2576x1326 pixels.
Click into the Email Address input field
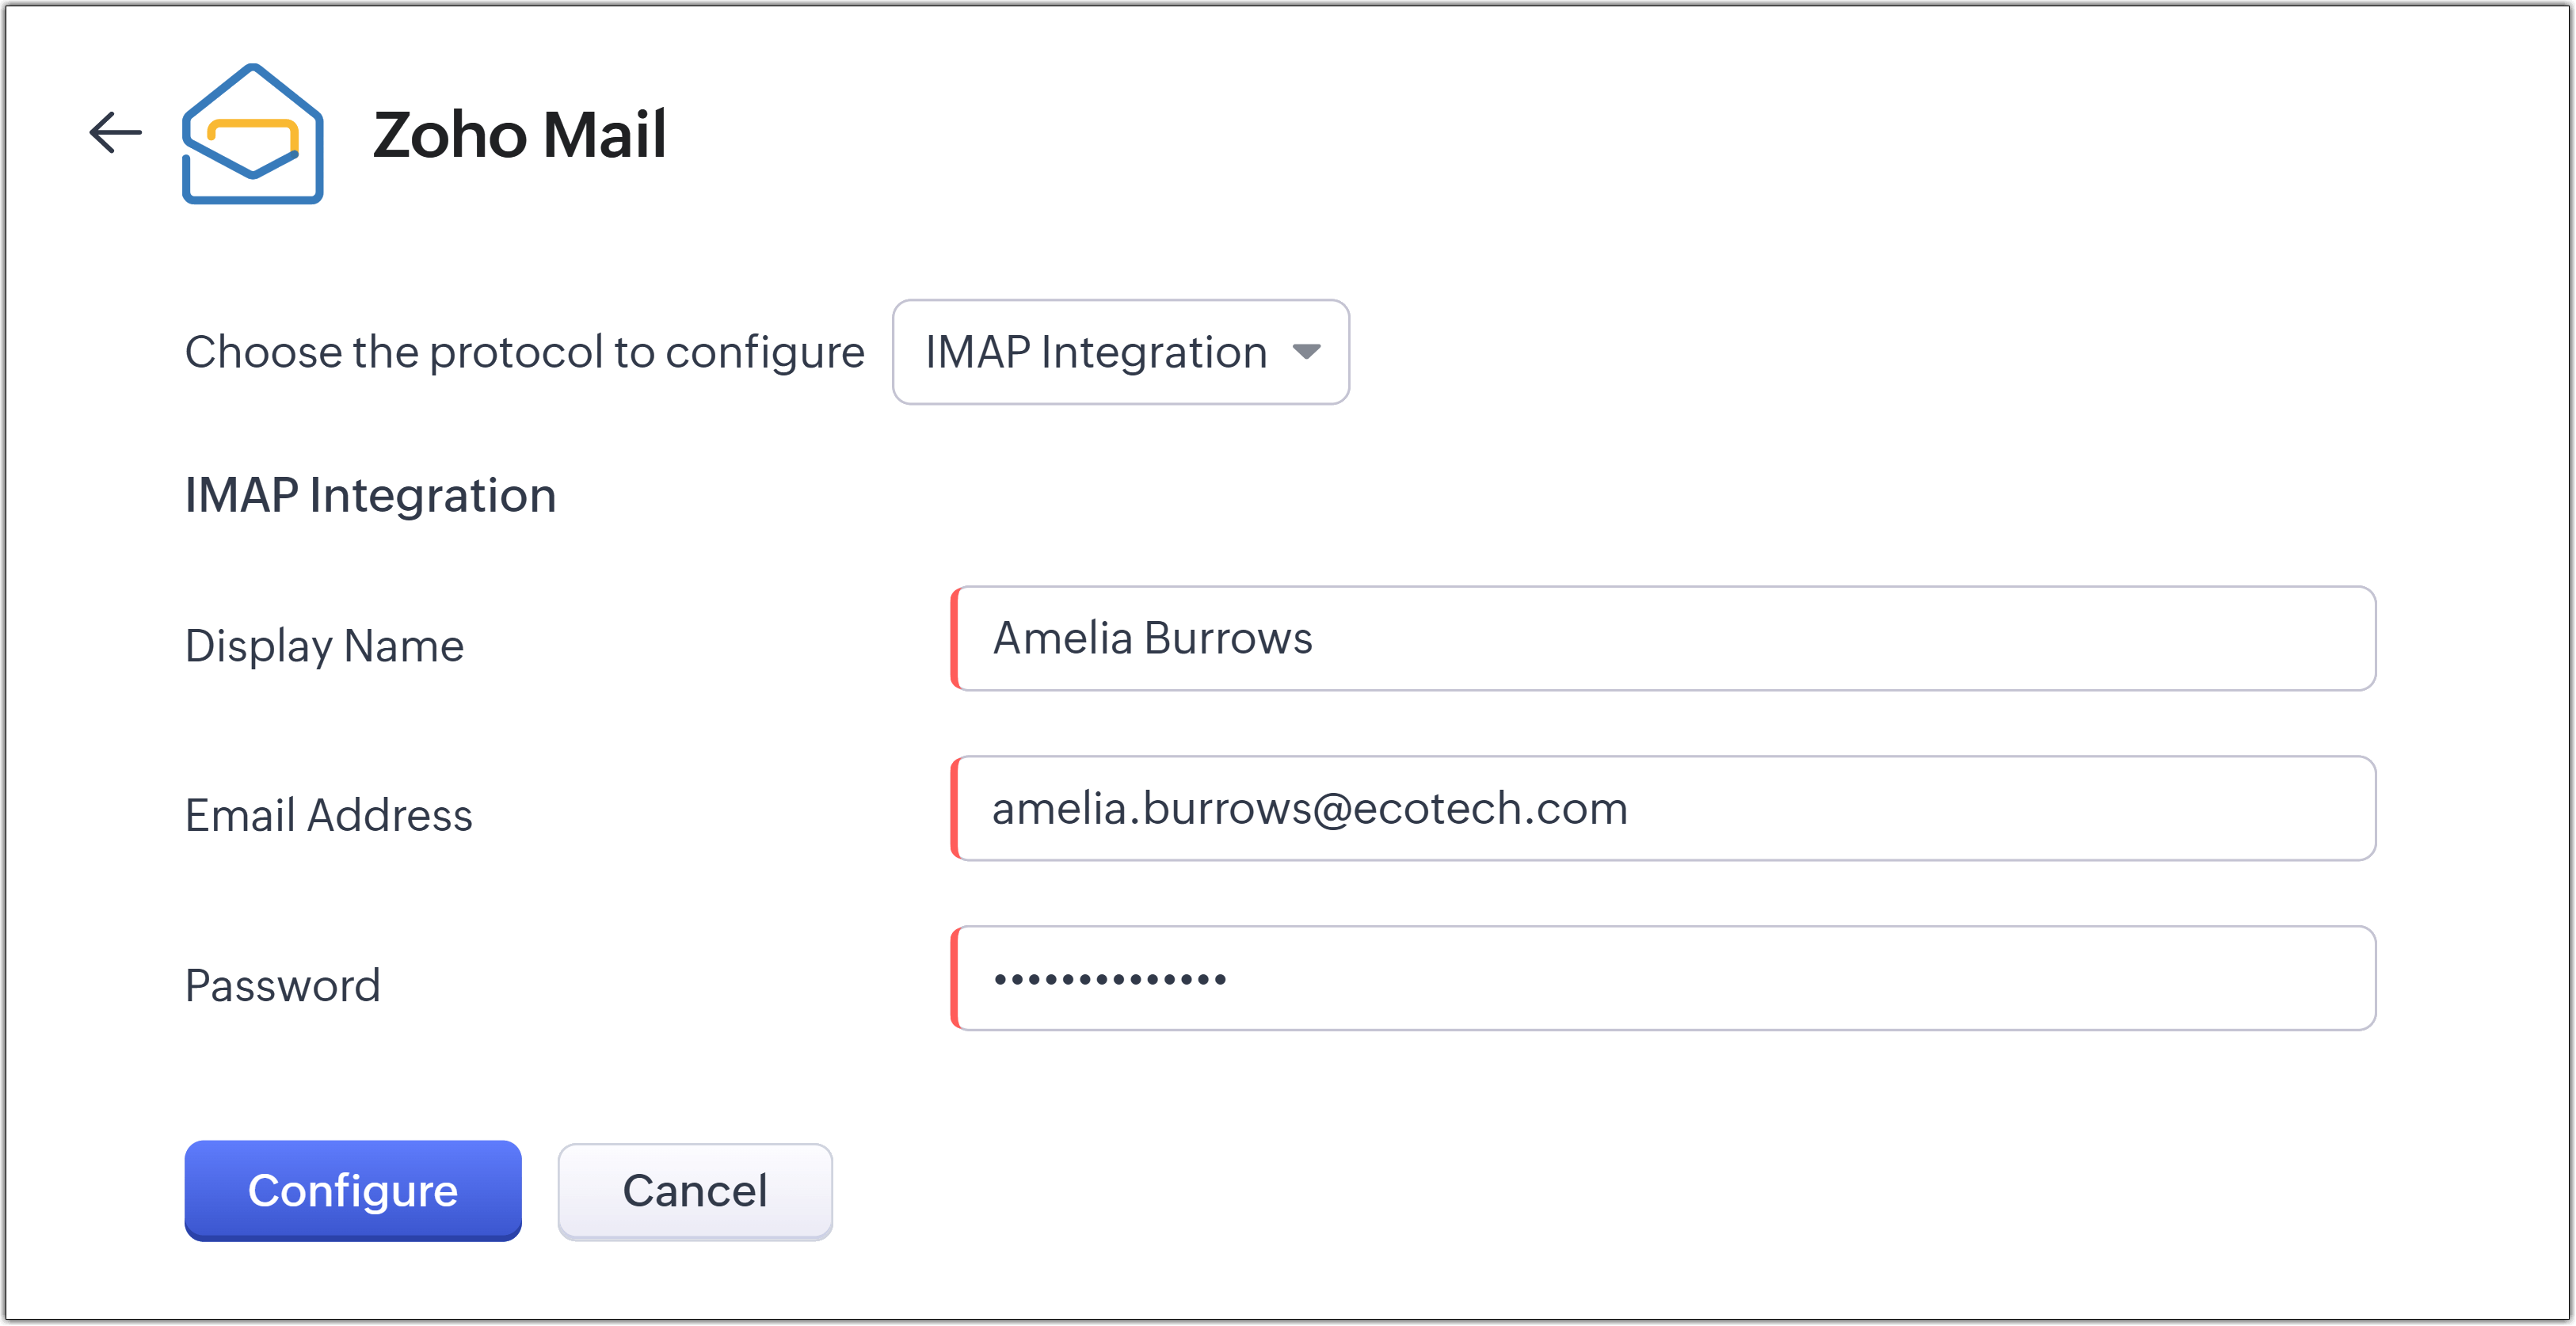pyautogui.click(x=1664, y=808)
